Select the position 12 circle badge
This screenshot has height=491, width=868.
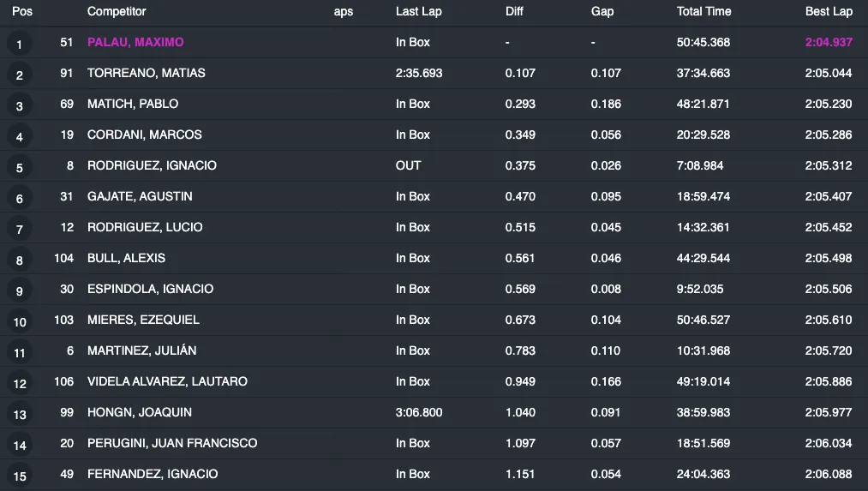(20, 384)
